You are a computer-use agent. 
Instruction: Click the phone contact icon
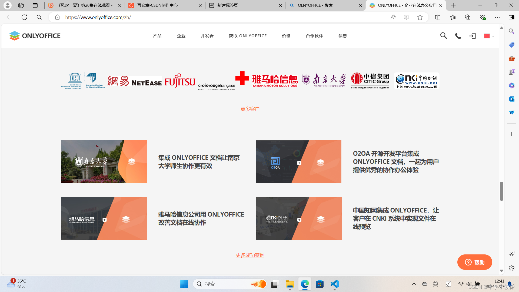click(458, 36)
